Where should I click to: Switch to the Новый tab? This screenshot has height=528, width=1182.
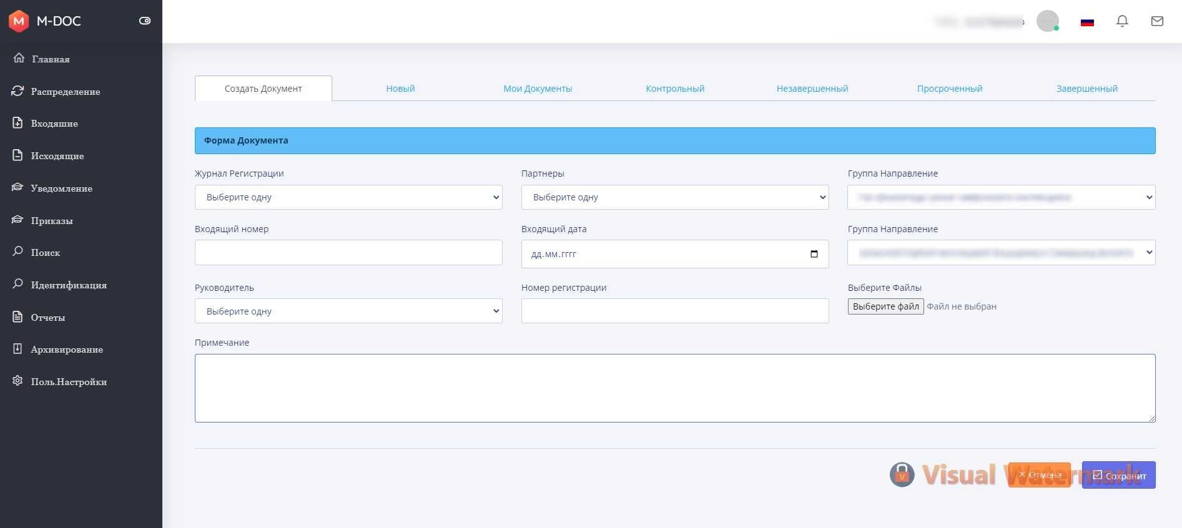click(400, 89)
